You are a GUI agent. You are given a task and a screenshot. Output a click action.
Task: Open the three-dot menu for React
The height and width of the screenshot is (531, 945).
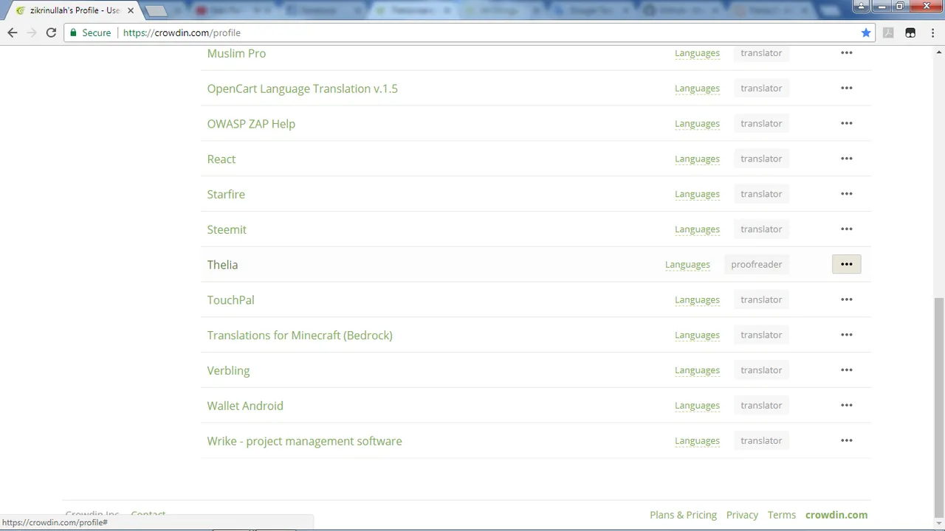(x=846, y=159)
